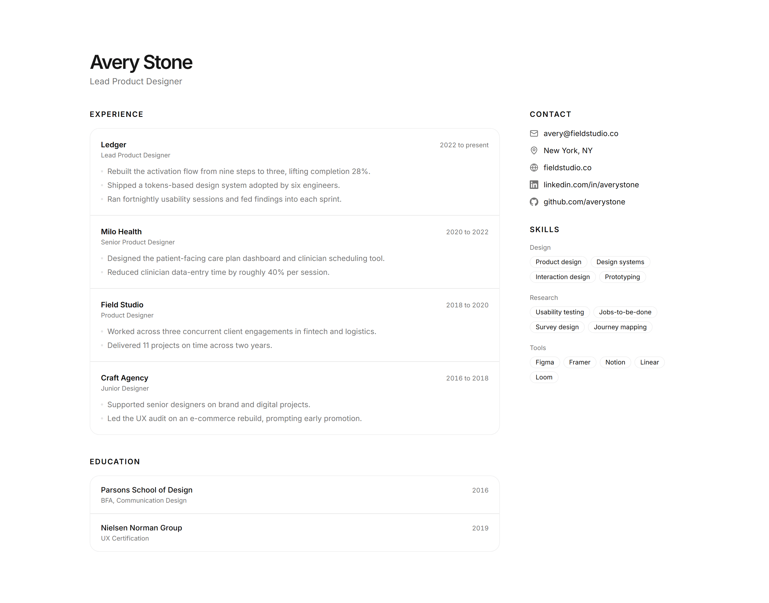Screen dimensions: 769x603
Task: Click the New York, NY location text
Action: coord(568,150)
